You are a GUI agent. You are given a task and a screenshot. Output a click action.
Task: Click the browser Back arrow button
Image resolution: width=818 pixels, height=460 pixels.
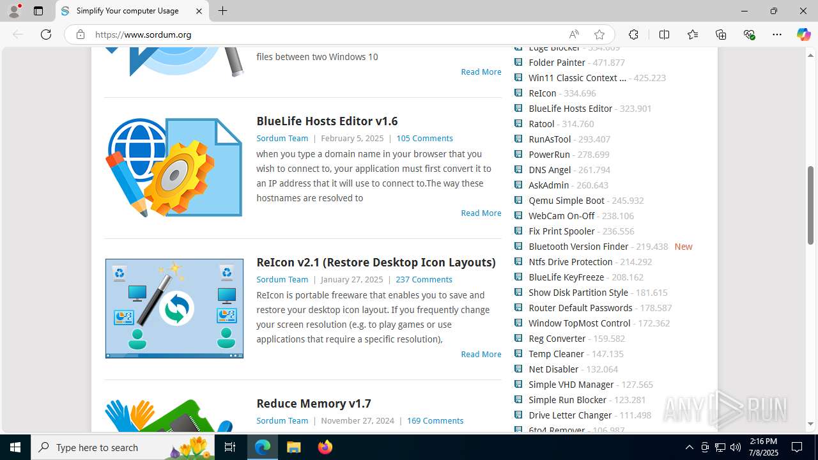[18, 34]
